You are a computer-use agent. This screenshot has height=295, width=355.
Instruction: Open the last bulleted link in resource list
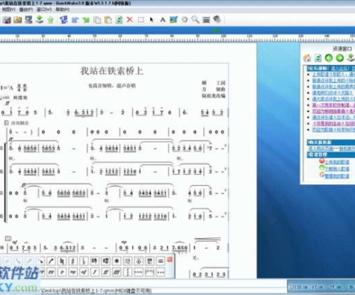(334, 130)
